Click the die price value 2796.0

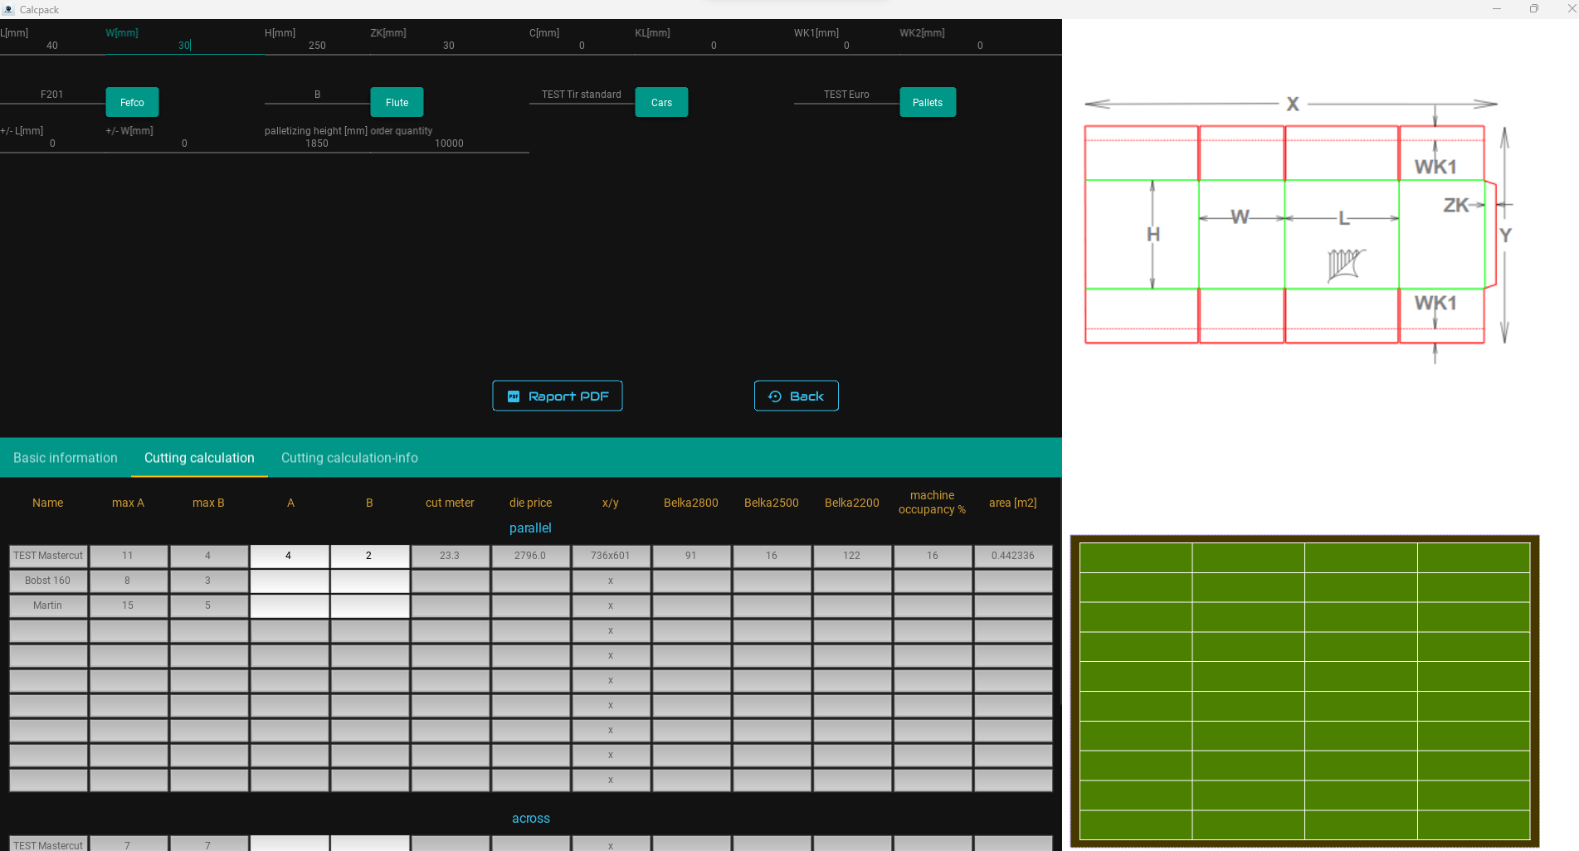coord(530,556)
